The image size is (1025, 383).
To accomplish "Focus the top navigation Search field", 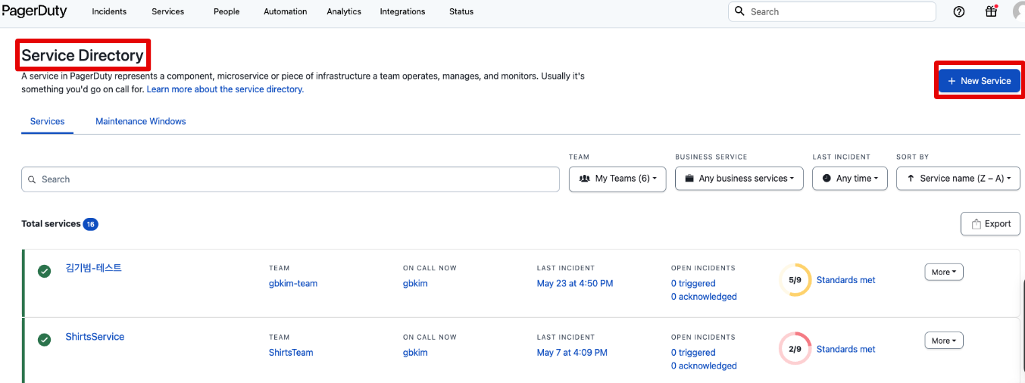I will (x=832, y=11).
